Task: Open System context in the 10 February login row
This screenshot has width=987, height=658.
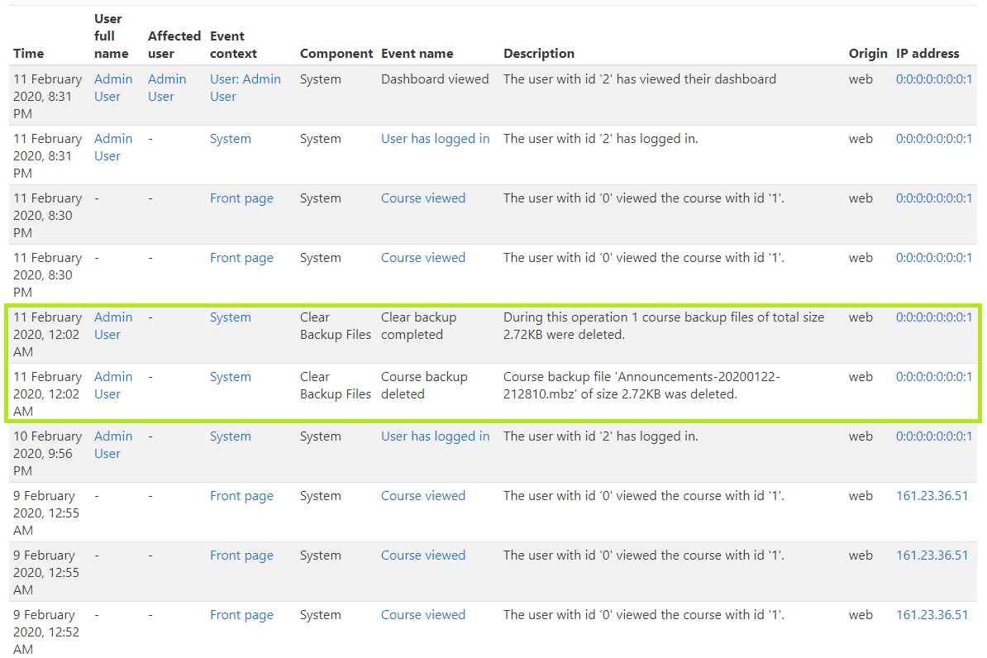Action: pyautogui.click(x=231, y=436)
